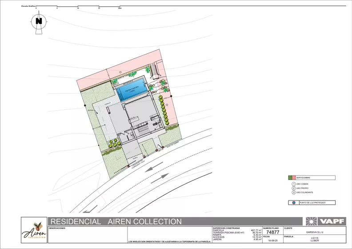Click the circled number 3 legend marker
The image size is (352, 249).
point(293,193)
